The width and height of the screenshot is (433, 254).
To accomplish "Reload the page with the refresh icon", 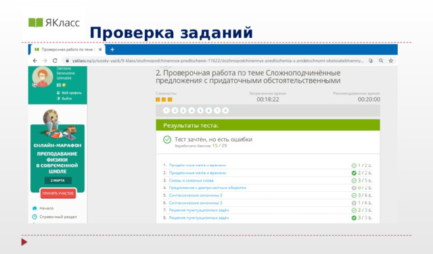I will coord(55,61).
